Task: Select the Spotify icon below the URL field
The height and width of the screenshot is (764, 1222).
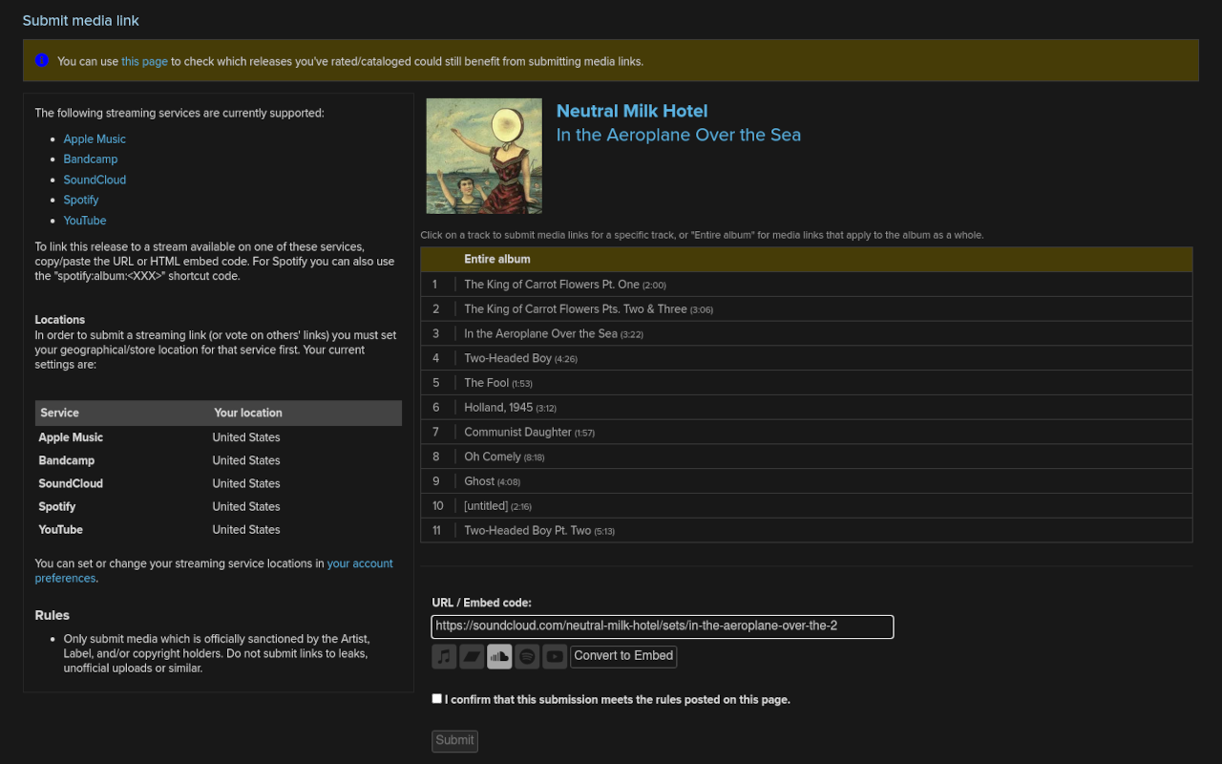Action: click(x=527, y=656)
